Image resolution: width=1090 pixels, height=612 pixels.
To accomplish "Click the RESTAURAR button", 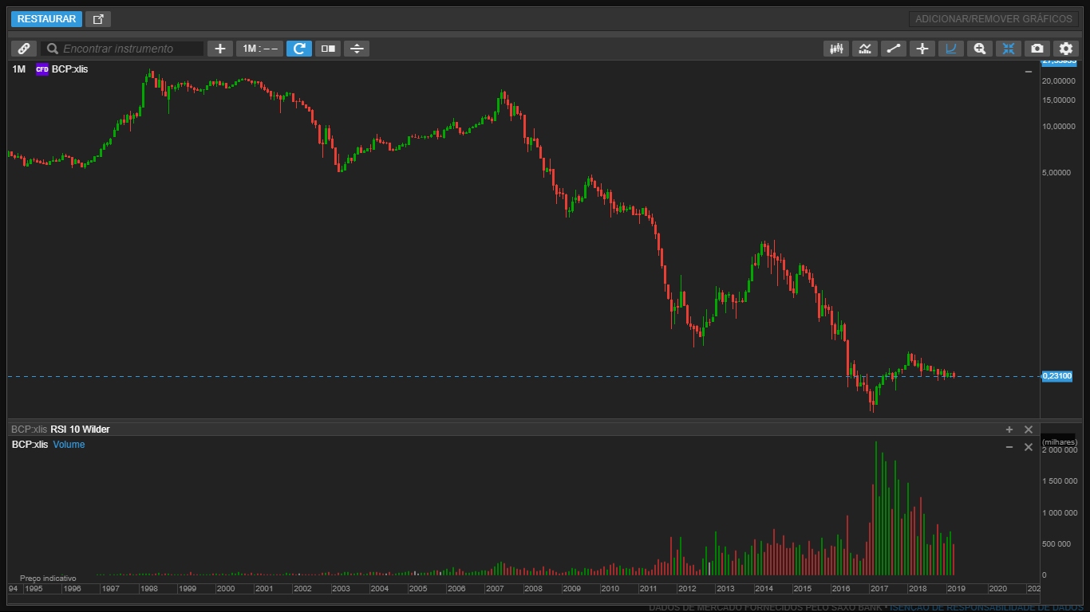I will point(46,19).
